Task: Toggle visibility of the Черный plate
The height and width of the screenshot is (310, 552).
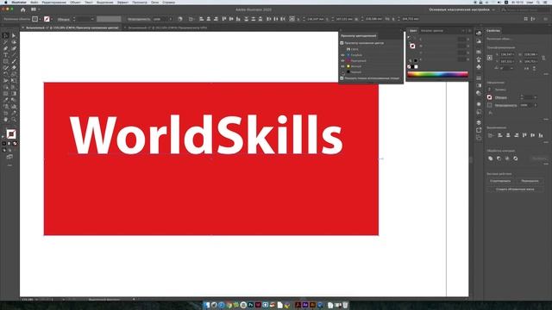Action: click(342, 72)
